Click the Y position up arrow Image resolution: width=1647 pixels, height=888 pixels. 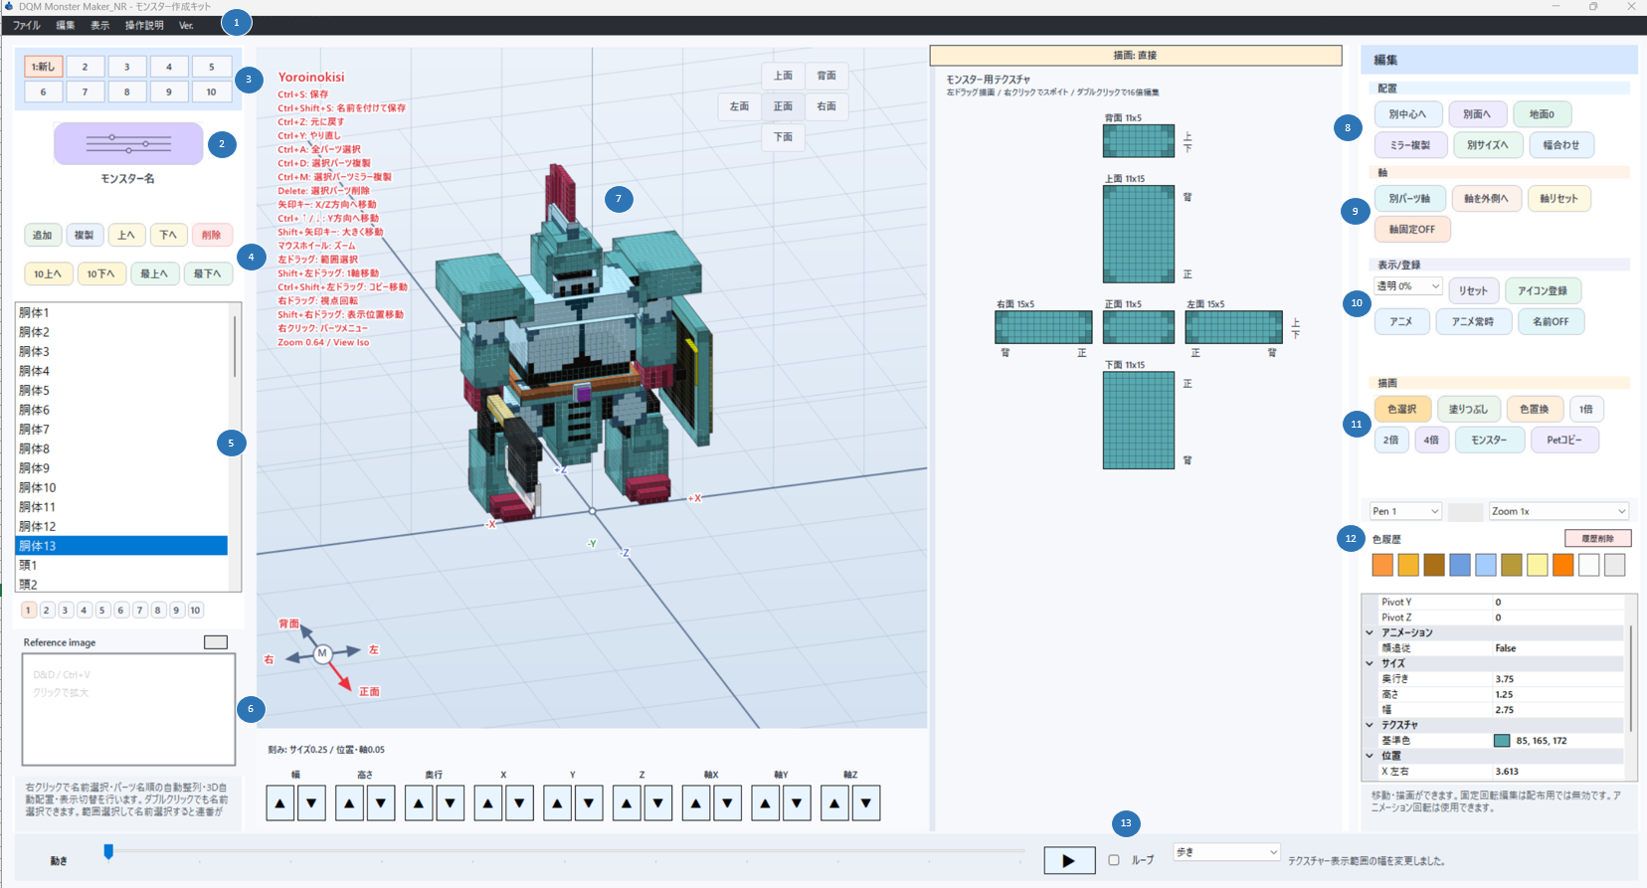click(557, 803)
